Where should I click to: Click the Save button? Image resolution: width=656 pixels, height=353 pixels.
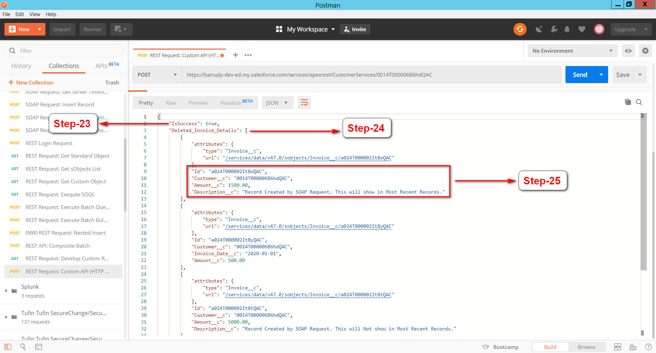[x=623, y=75]
